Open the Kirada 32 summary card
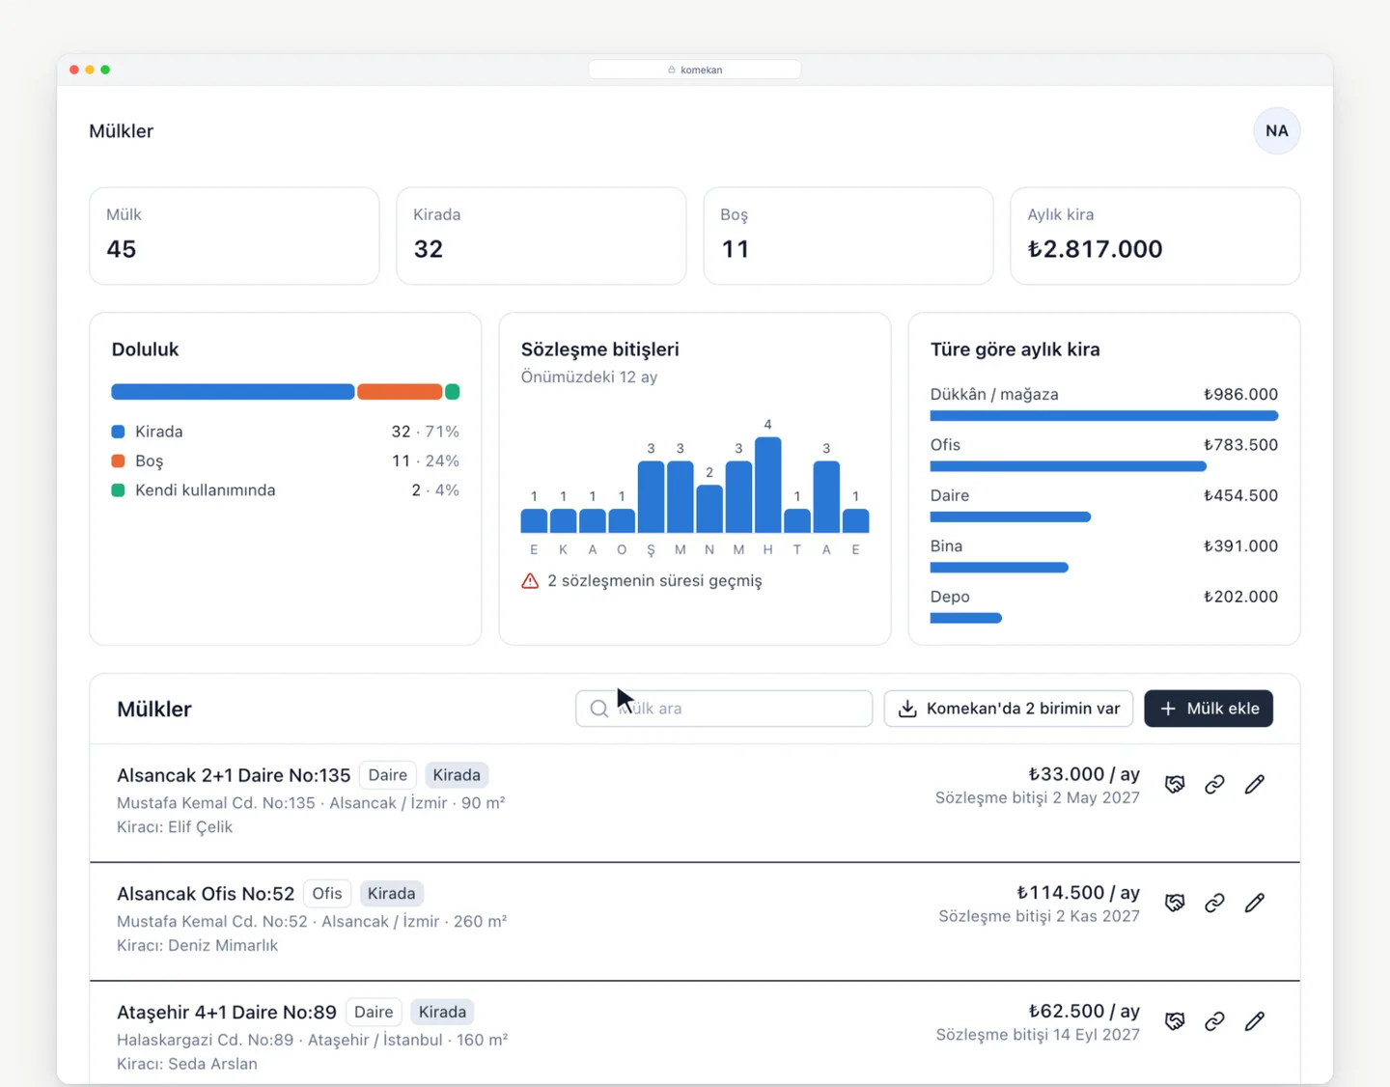1390x1087 pixels. point(542,236)
